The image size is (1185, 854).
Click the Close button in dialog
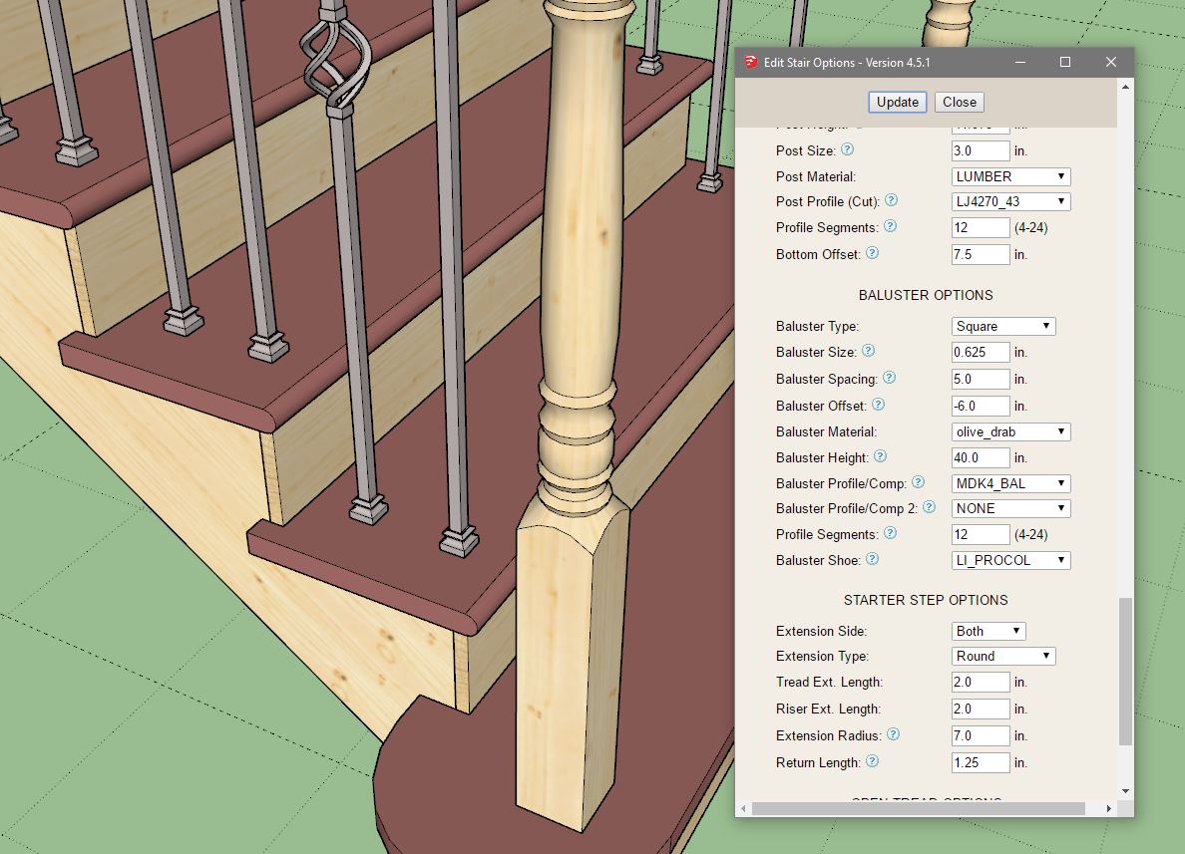click(960, 102)
